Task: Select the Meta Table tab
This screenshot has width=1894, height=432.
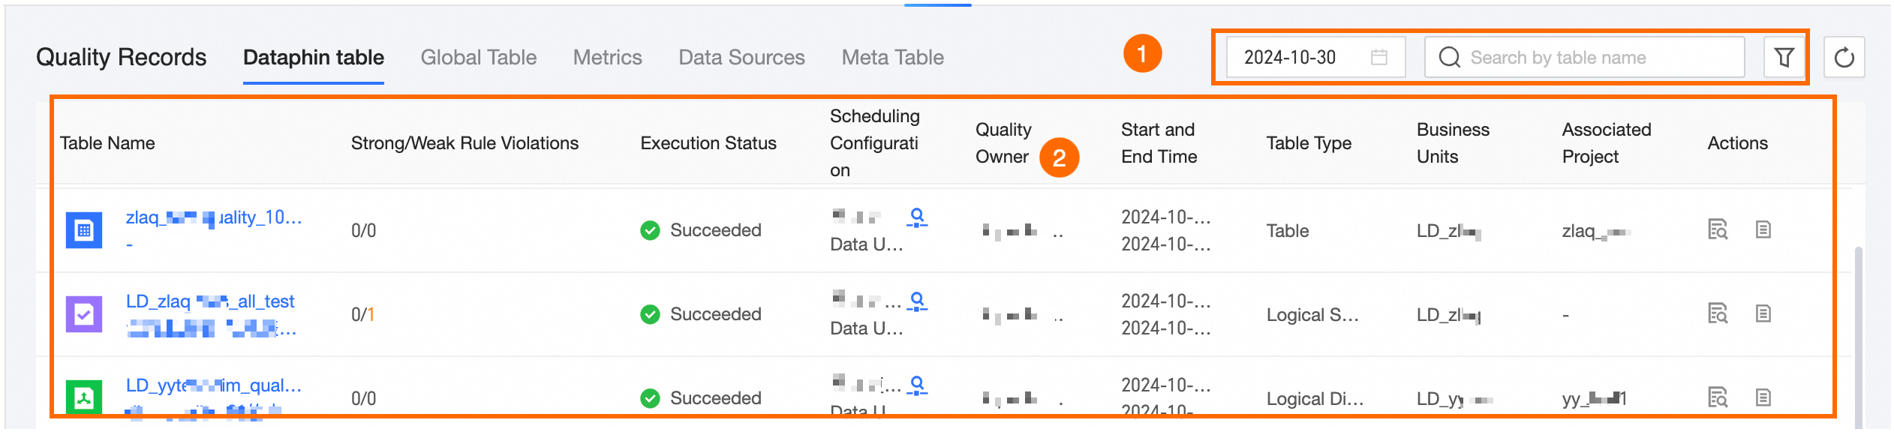Action: tap(893, 57)
